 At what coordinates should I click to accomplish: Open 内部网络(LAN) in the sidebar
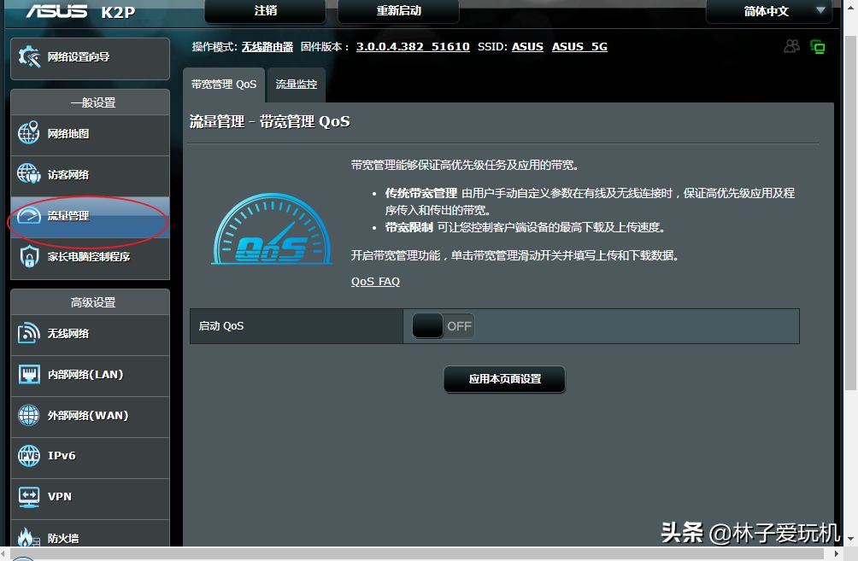[x=90, y=376]
